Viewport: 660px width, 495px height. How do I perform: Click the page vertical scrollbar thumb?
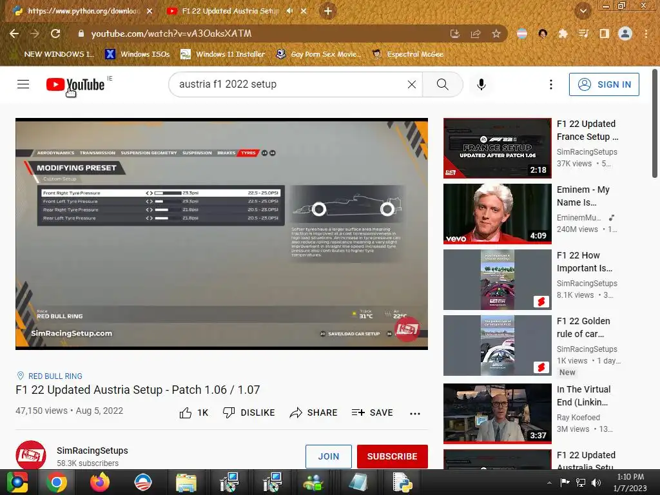pyautogui.click(x=655, y=123)
